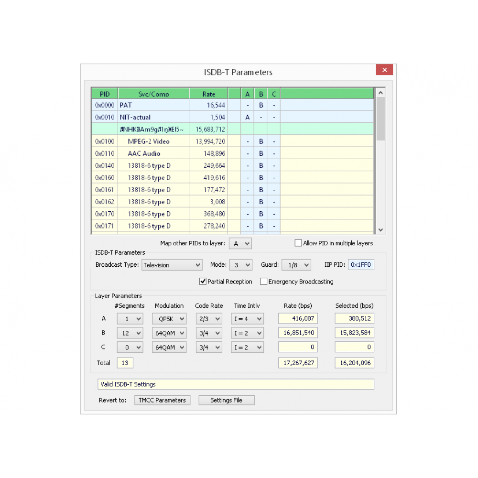Select the MPEG-2 Video row
The image size is (478, 478).
148,141
